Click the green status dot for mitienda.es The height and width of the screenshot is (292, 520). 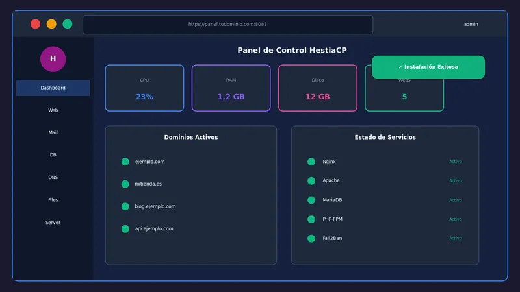(x=125, y=184)
